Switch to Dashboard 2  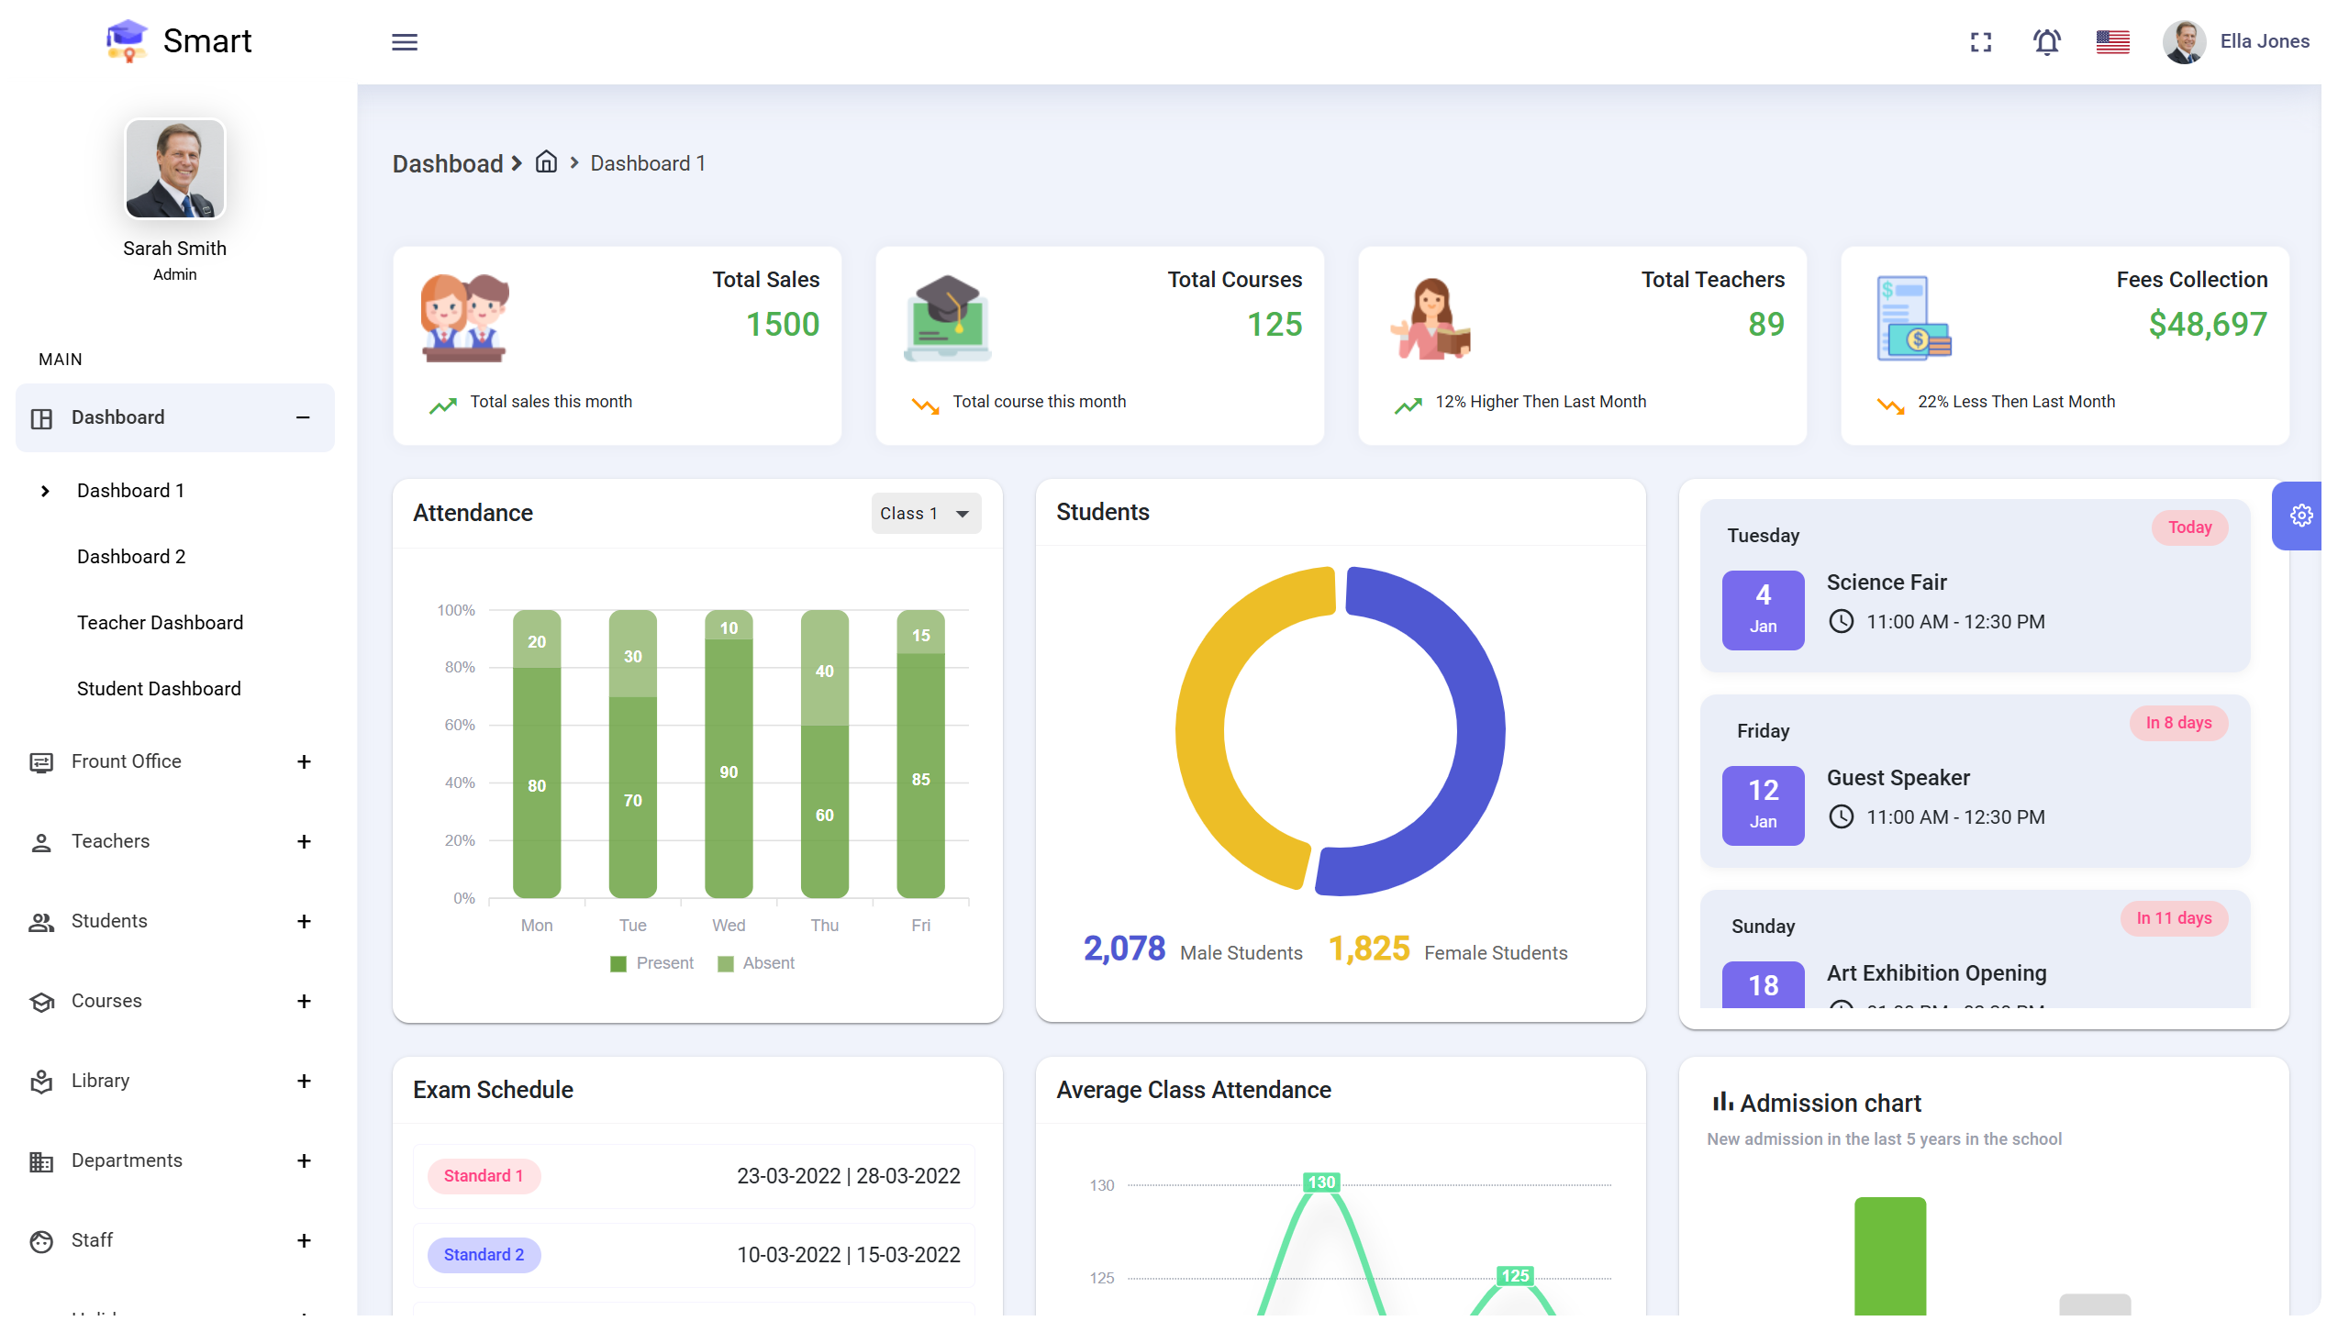[131, 556]
